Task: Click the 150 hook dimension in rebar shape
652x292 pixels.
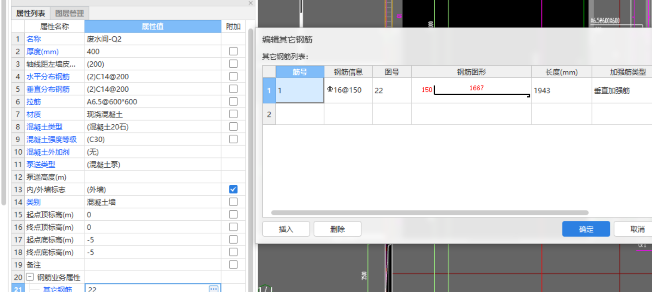Action: 427,90
